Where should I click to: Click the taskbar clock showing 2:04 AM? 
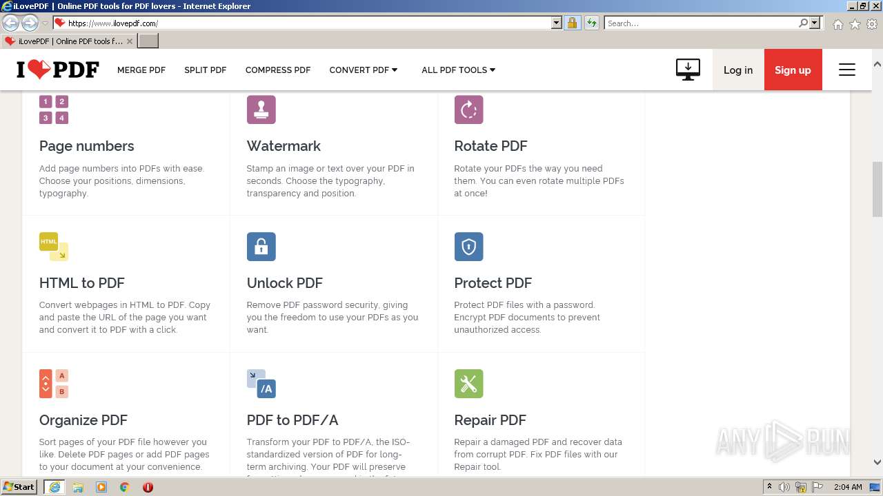pos(848,487)
